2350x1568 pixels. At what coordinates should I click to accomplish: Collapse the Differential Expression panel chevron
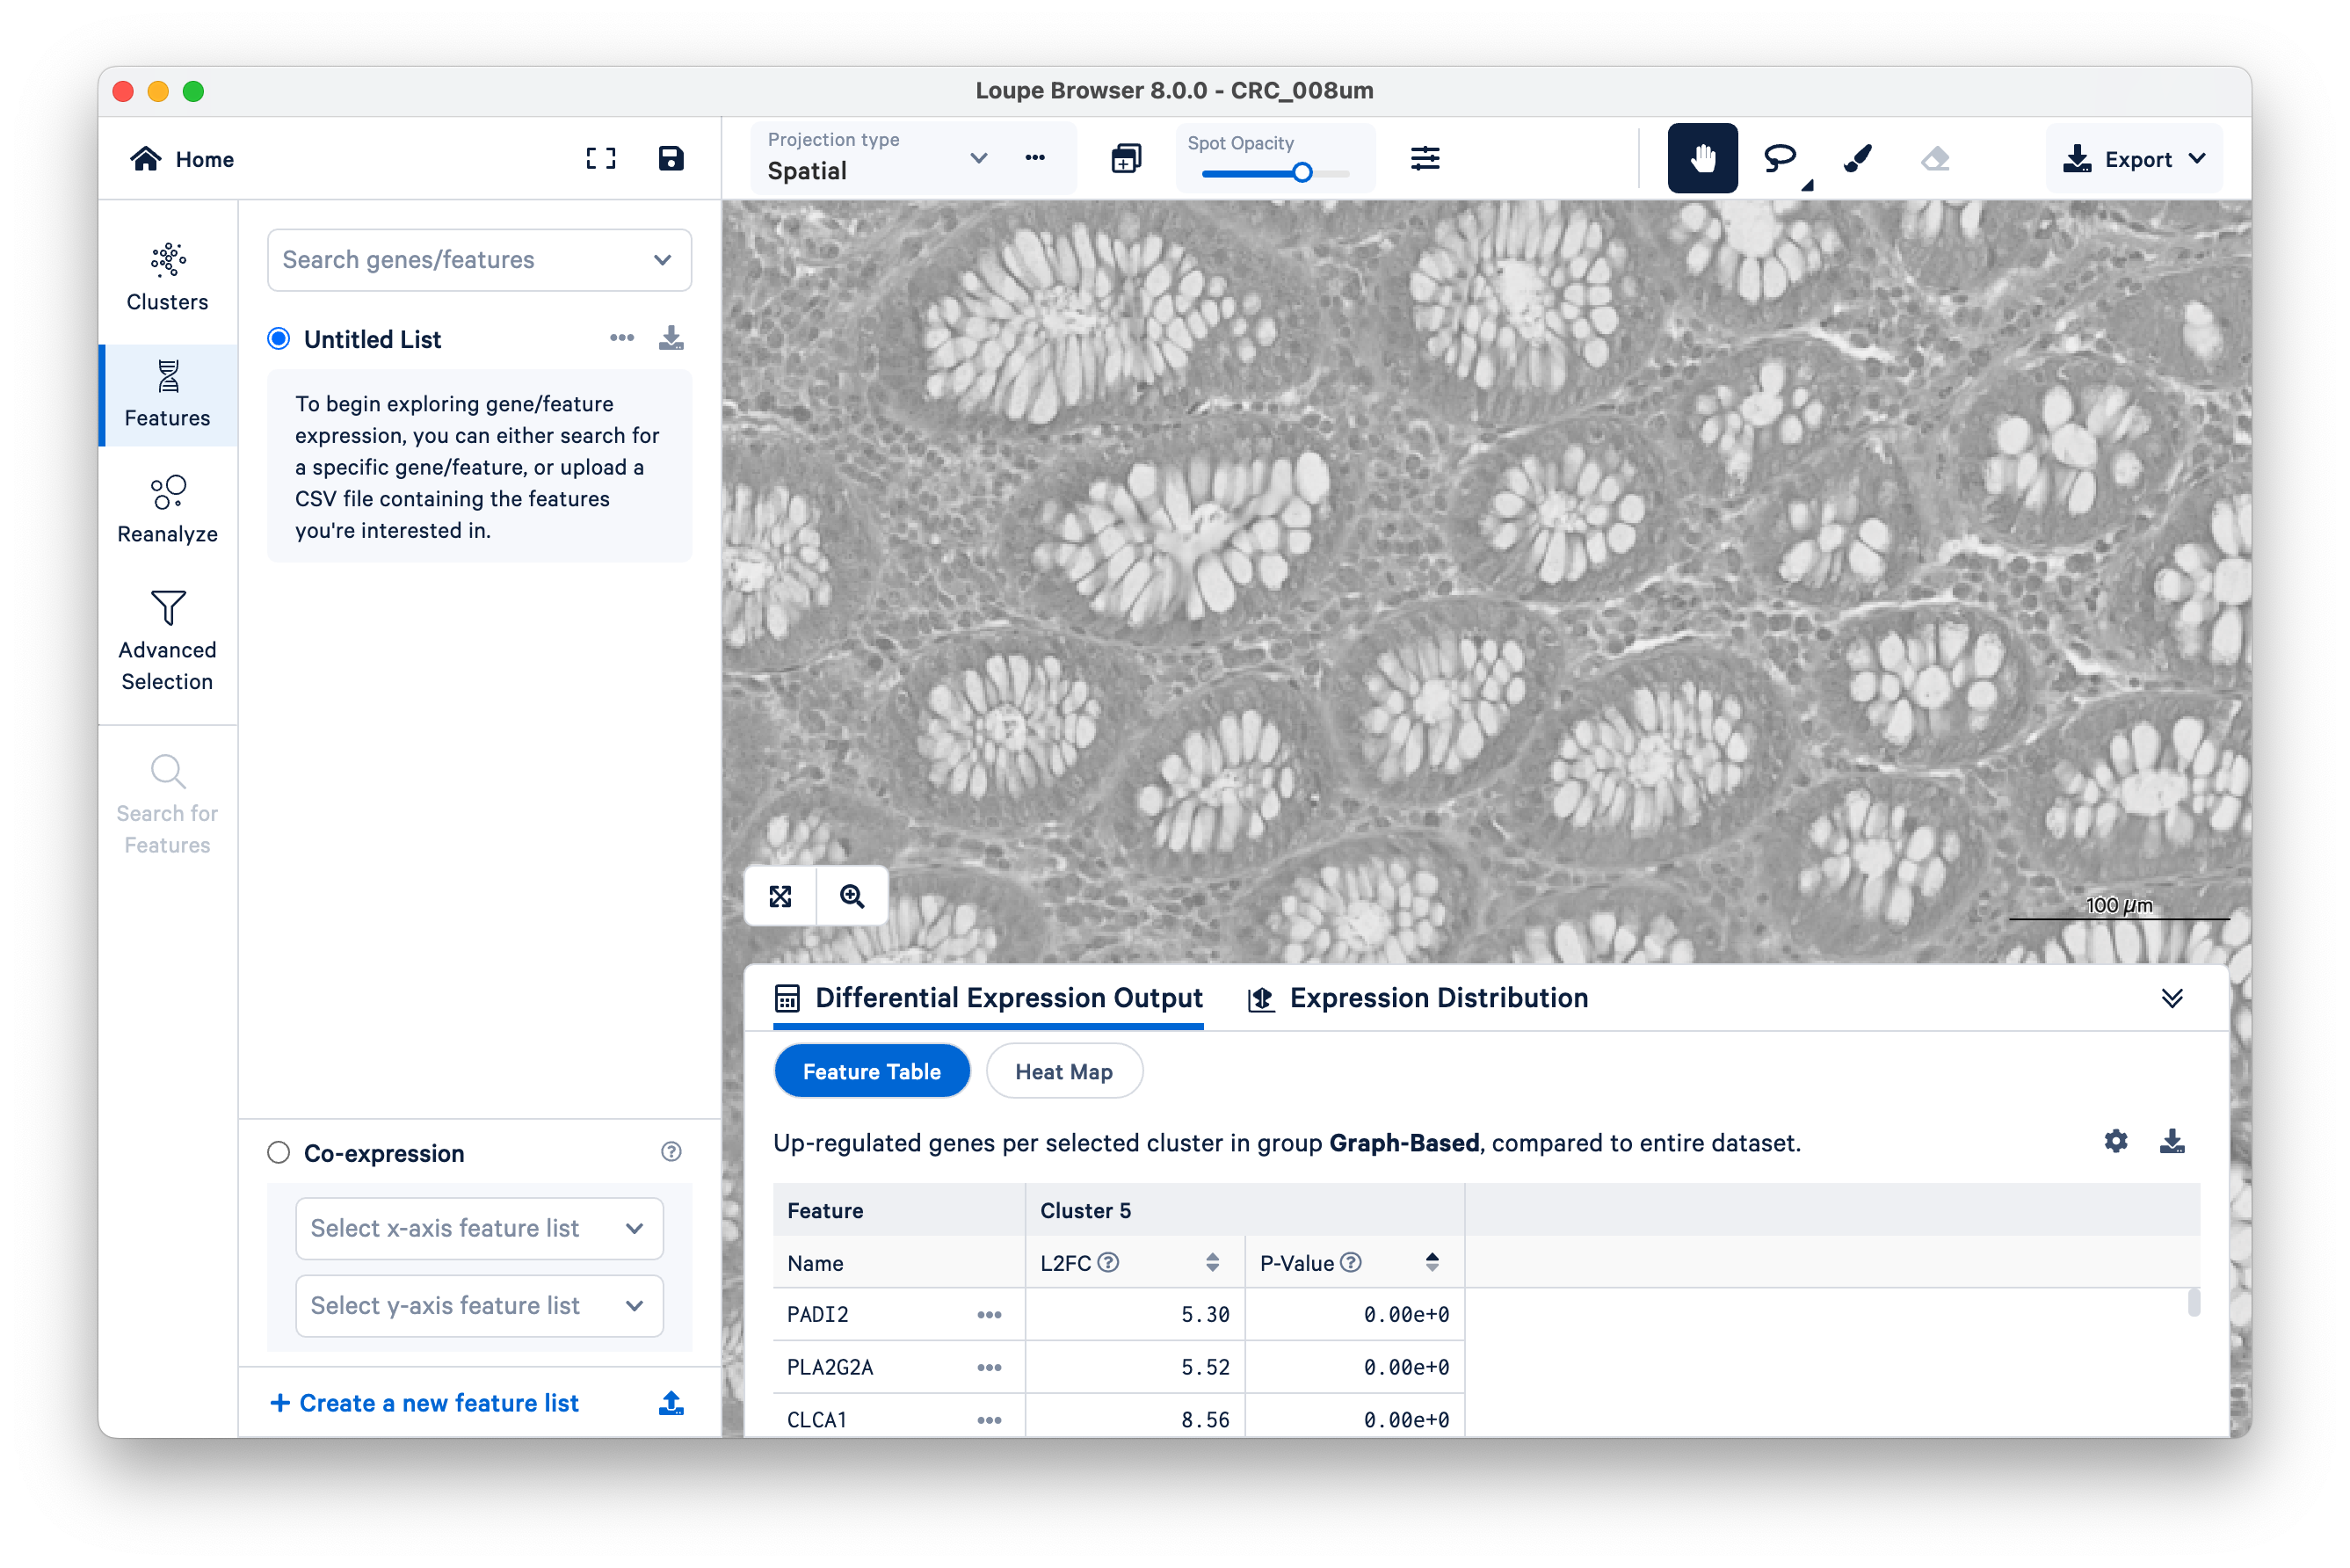(x=2171, y=998)
